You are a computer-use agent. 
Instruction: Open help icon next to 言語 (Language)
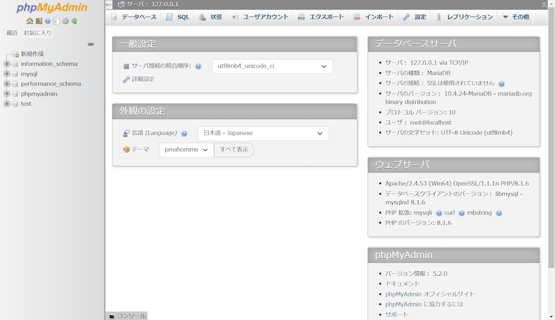pyautogui.click(x=184, y=133)
